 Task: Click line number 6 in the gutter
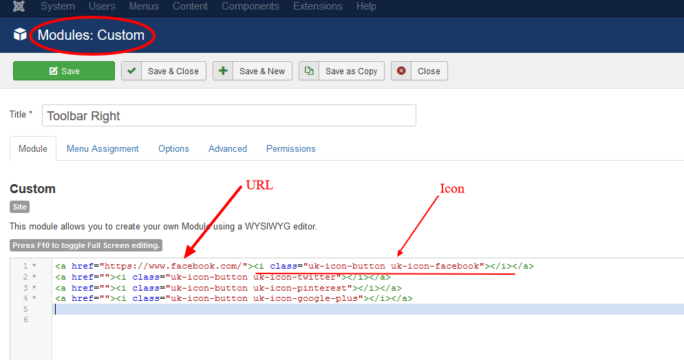tap(25, 319)
